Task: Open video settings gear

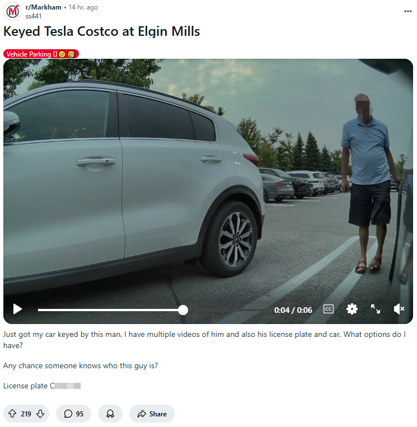Action: [x=352, y=309]
